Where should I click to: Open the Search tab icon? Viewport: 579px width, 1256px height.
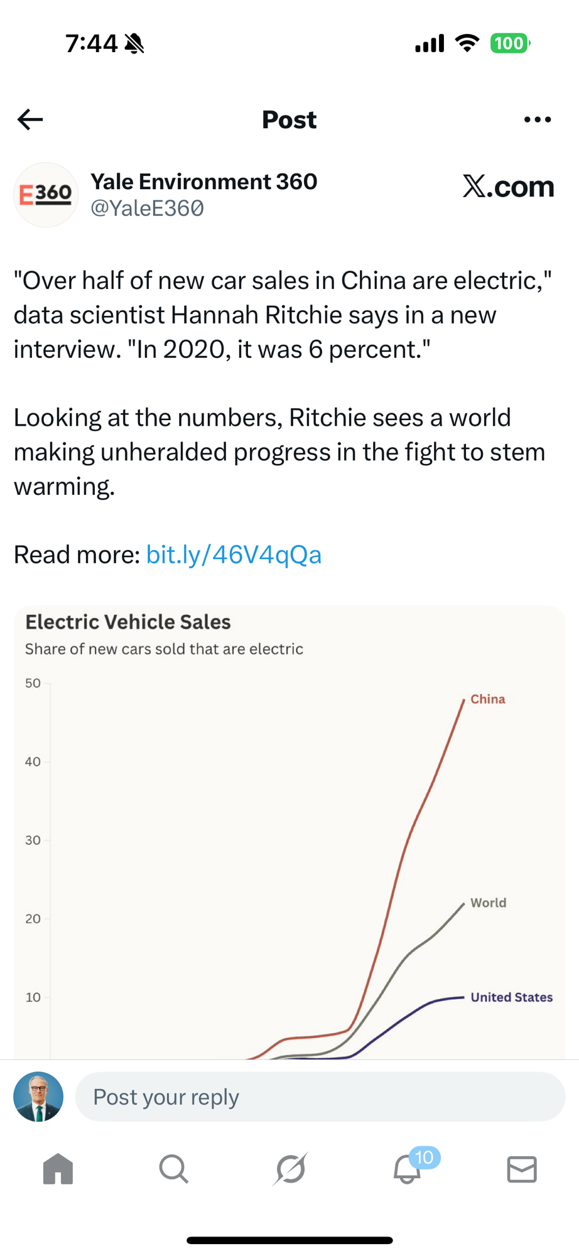tap(173, 1169)
